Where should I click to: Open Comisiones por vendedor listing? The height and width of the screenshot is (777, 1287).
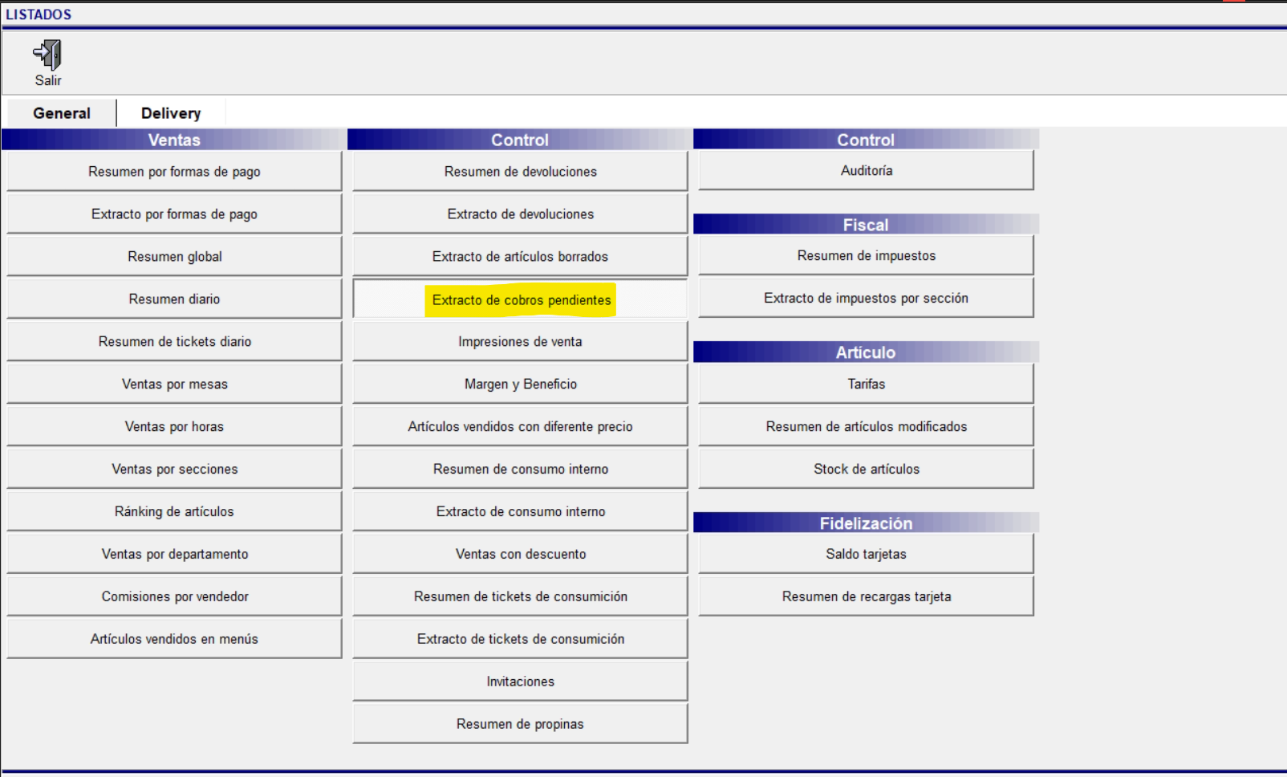[174, 596]
